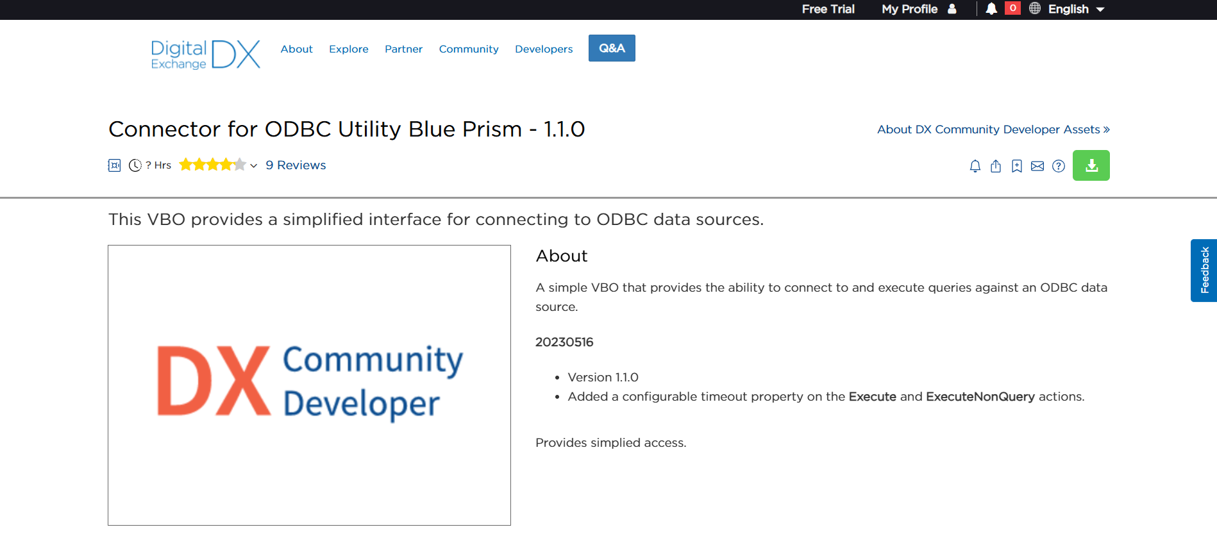Viewport: 1217px width, 534px height.
Task: Click the Digital Exchange DX logo
Action: pos(205,54)
